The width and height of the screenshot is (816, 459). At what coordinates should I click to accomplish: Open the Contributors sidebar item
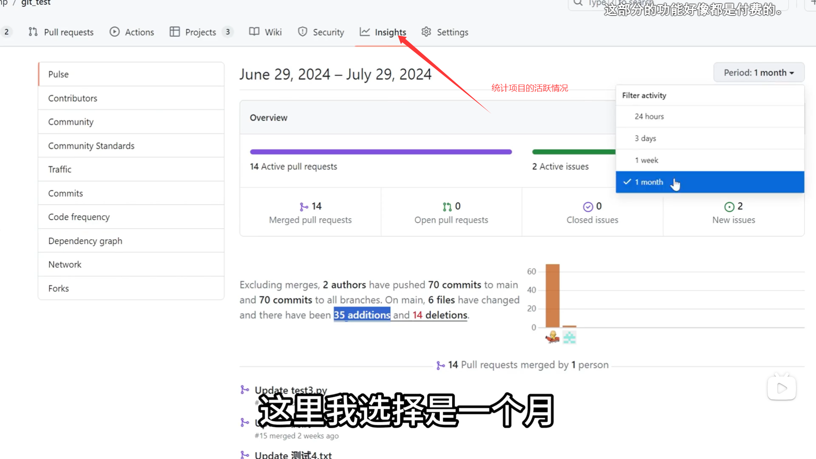pyautogui.click(x=73, y=98)
